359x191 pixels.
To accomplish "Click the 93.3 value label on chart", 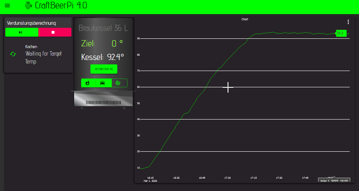I will click(x=340, y=33).
